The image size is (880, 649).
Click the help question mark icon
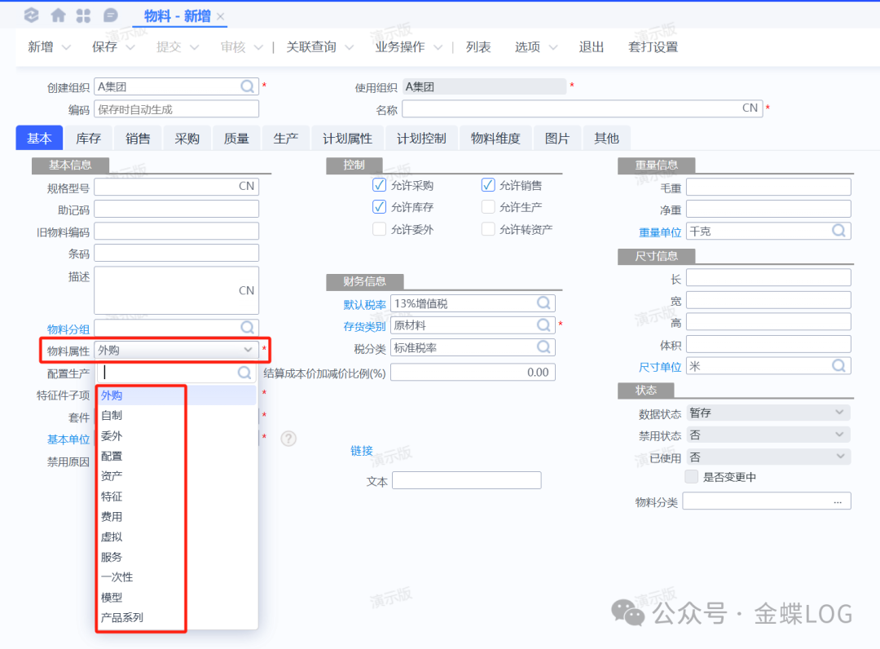288,439
